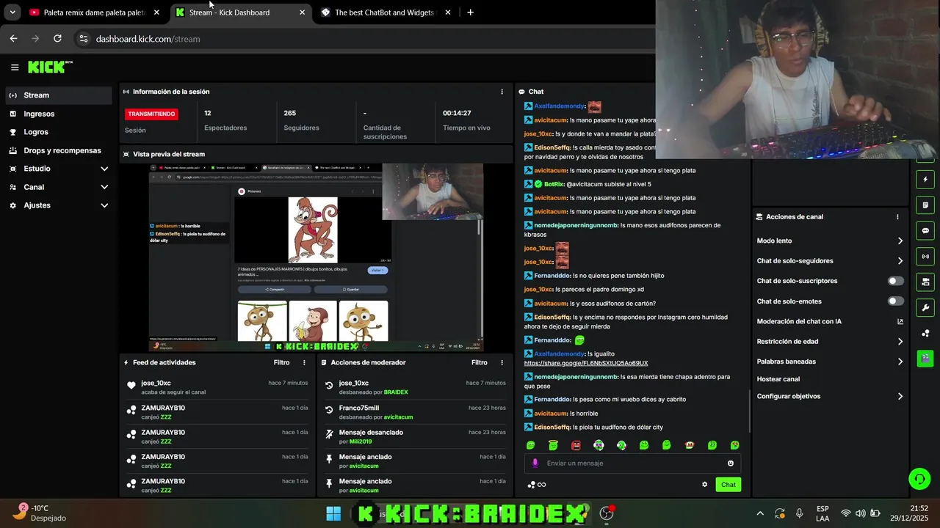Open the site info icon left of the address bar
940x528 pixels.
click(x=83, y=39)
